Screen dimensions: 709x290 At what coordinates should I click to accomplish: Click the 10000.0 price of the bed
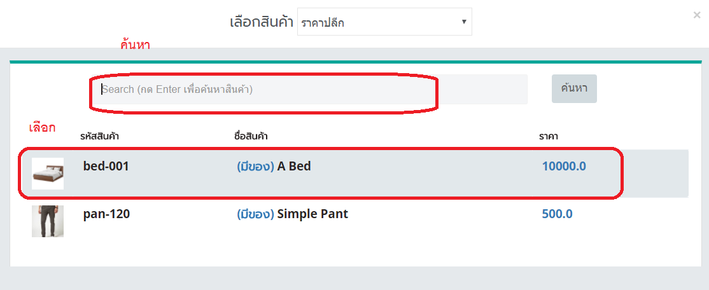tap(564, 167)
